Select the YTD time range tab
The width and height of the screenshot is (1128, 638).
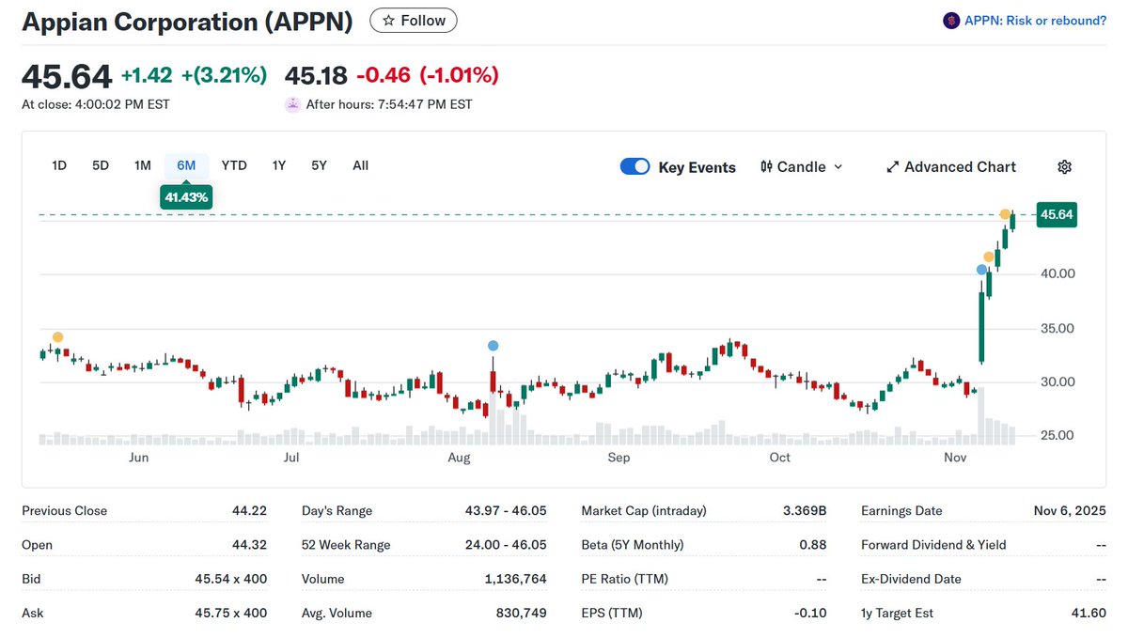(x=234, y=165)
